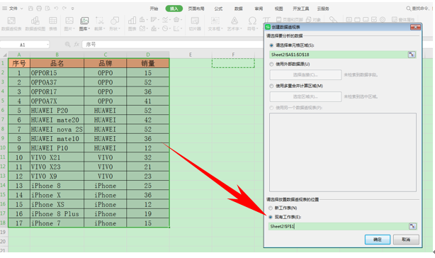This screenshot has width=435, height=258.
Task: Switch to the 审阅 tab
Action: (x=259, y=9)
